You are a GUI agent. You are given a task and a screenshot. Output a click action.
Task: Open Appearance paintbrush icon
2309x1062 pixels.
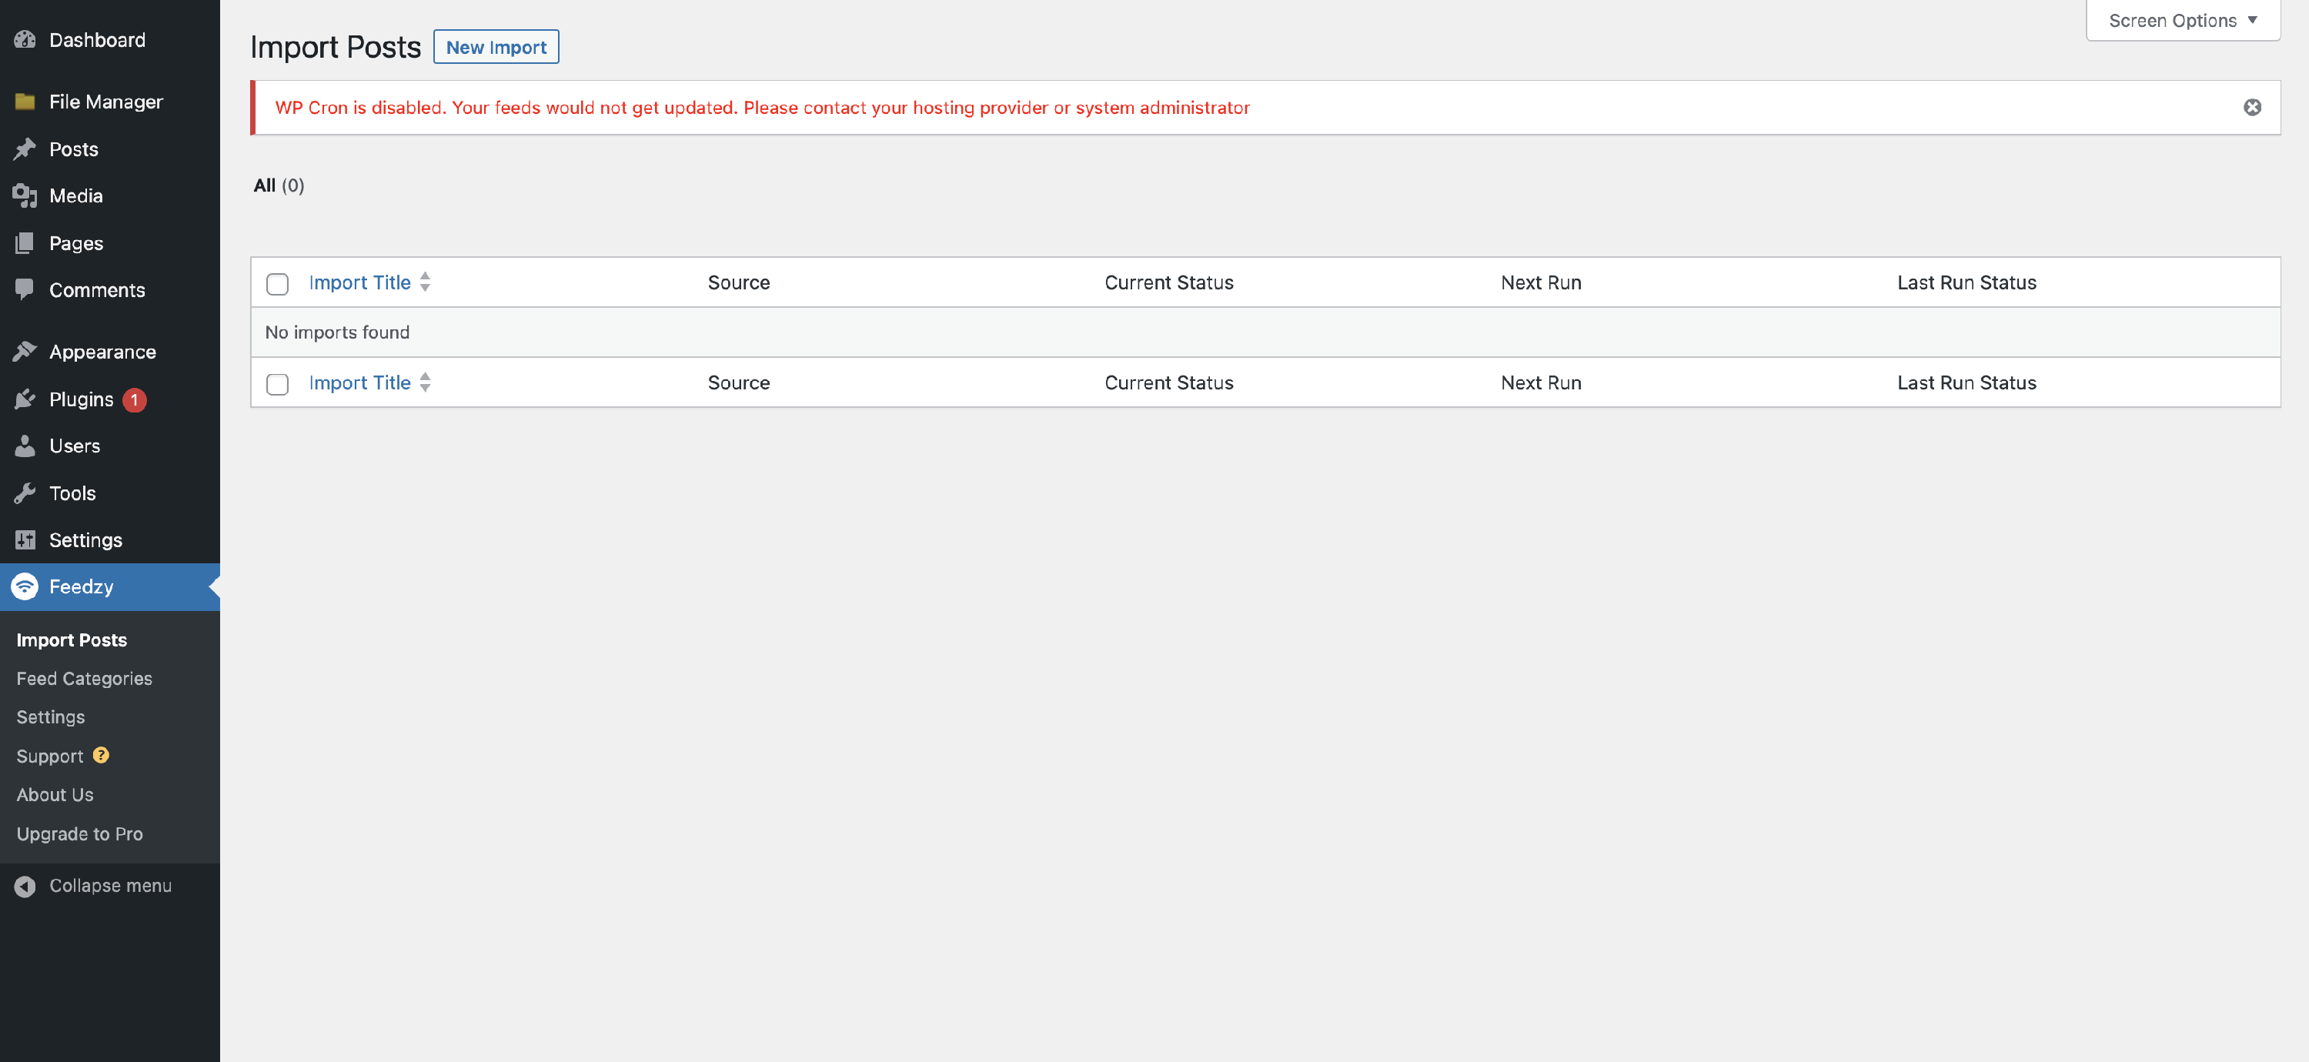[25, 352]
